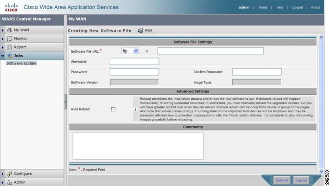Click the Admin sidebar icon

9,182
